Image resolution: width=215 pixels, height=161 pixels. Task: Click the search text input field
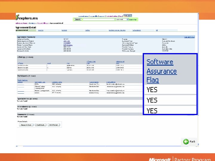[99, 20]
